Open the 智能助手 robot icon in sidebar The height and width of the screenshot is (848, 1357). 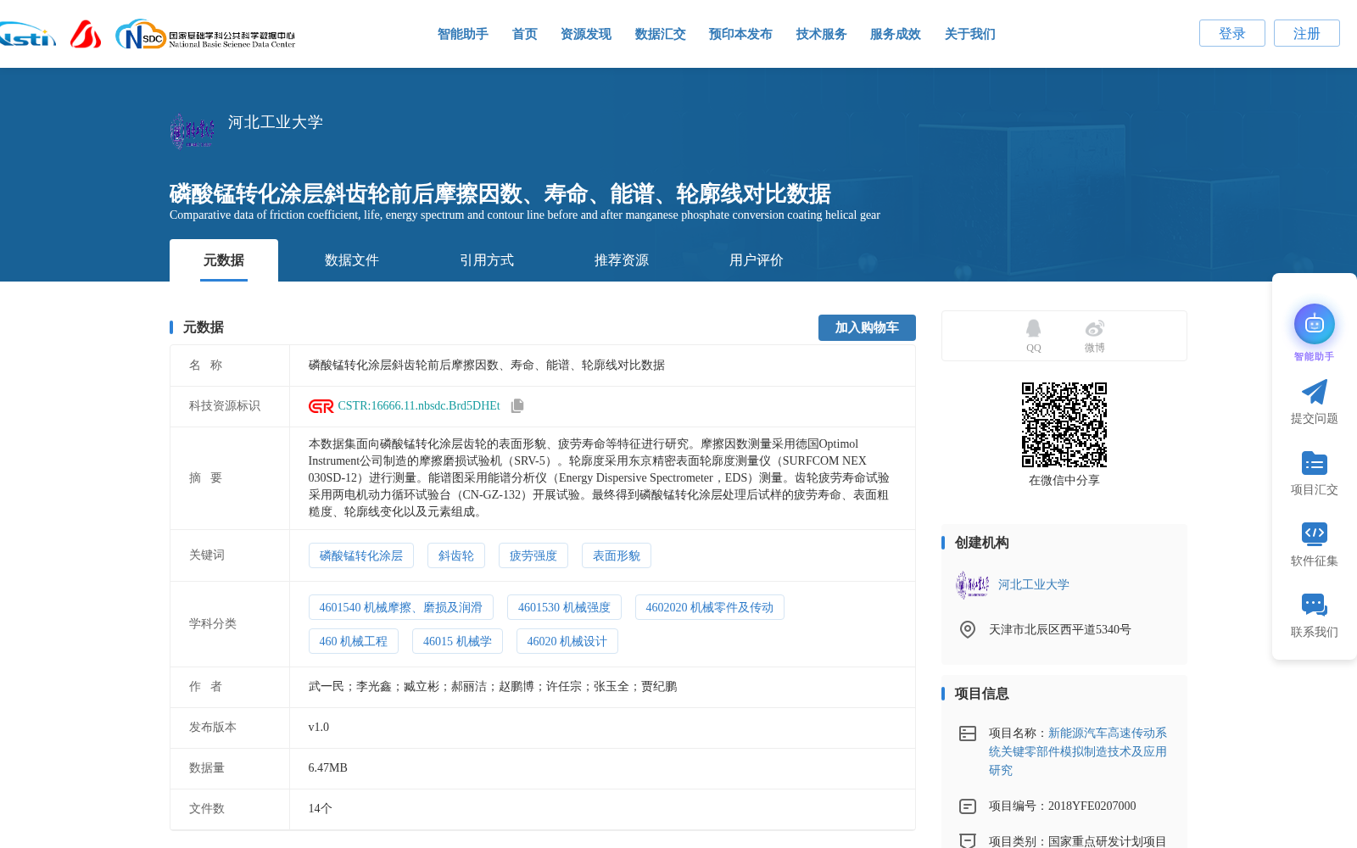(1315, 324)
